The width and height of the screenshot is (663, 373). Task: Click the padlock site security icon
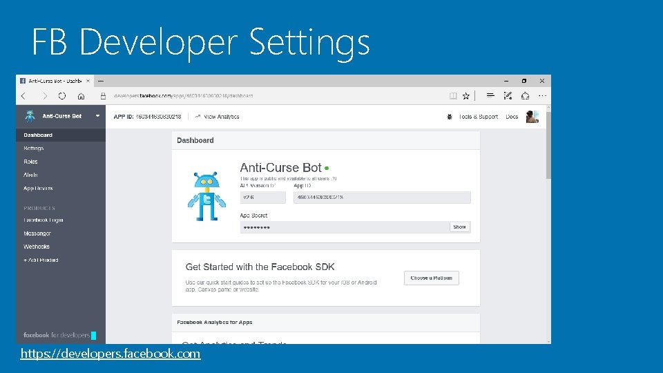[103, 96]
